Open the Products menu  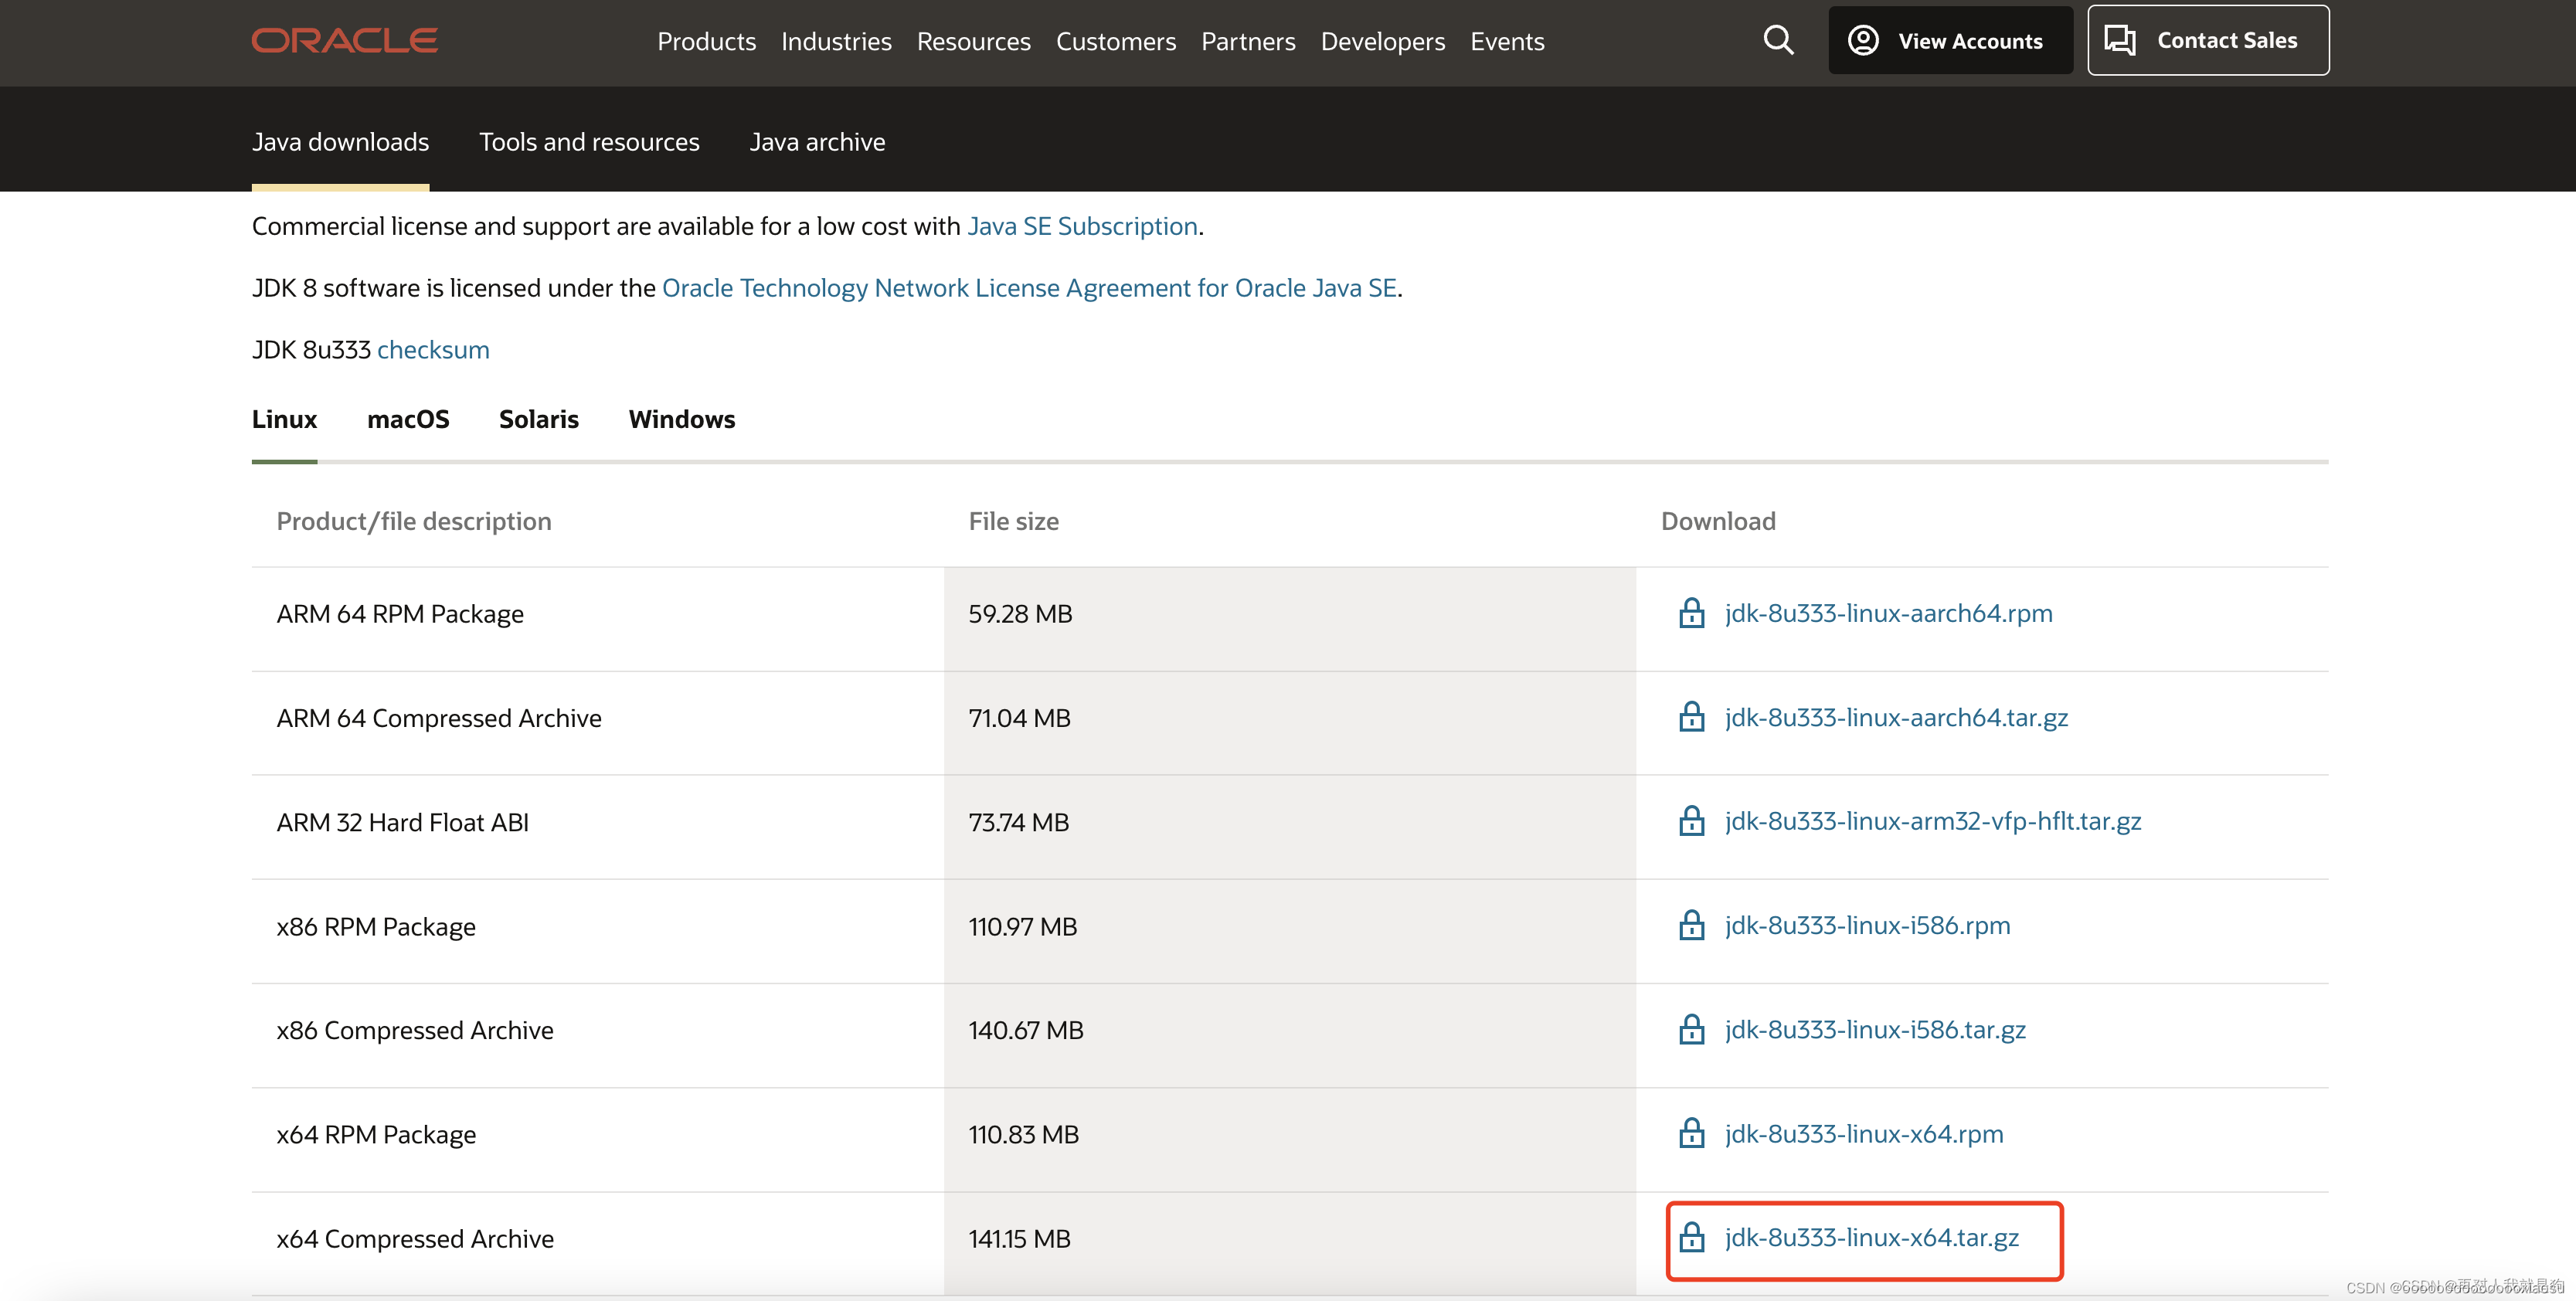[706, 41]
